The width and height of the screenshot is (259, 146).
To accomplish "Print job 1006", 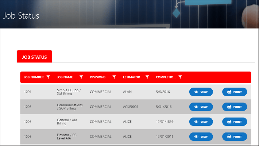I will (235, 137).
